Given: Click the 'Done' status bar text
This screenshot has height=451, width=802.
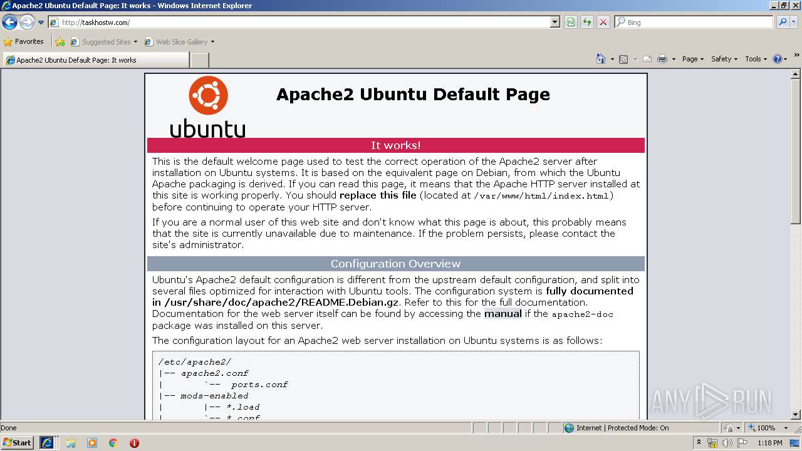Looking at the screenshot, I should pyautogui.click(x=9, y=428).
